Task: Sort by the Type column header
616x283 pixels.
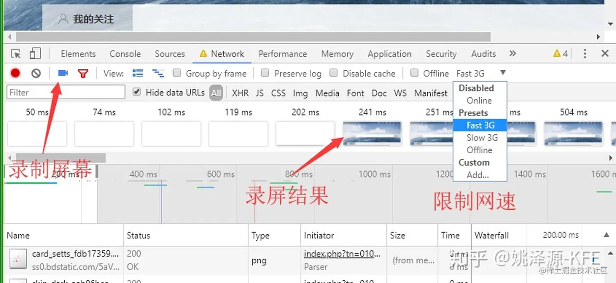Action: pos(274,235)
